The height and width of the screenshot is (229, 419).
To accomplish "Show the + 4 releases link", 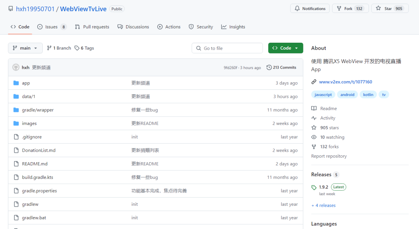I will pyautogui.click(x=324, y=205).
